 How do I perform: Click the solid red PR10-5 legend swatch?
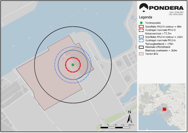click(141, 27)
